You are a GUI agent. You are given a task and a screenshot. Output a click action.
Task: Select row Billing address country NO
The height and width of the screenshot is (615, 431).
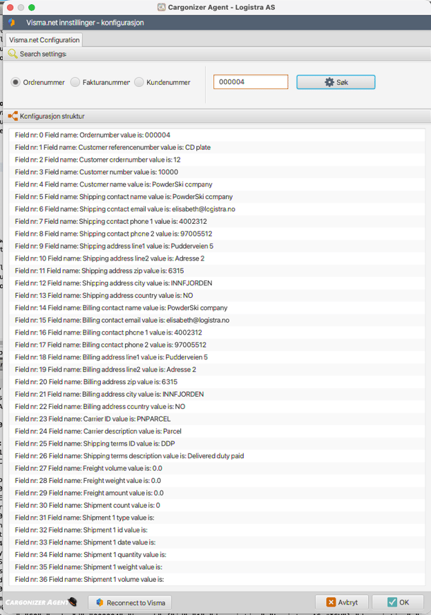217,407
